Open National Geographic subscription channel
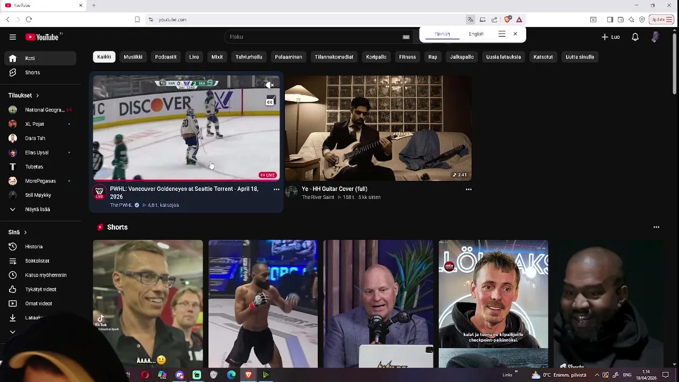 (40, 110)
